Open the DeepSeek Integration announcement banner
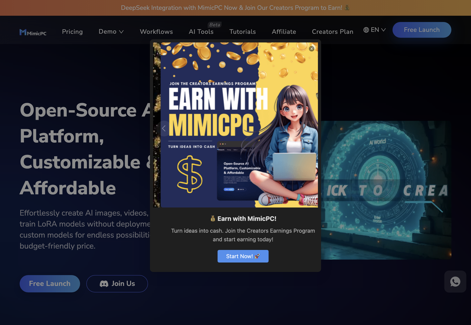The image size is (471, 325). click(x=235, y=8)
